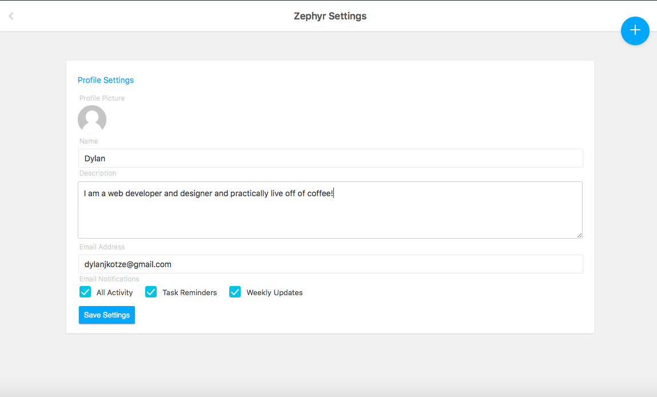
Task: Grab the description textarea resize handle
Action: (x=579, y=235)
